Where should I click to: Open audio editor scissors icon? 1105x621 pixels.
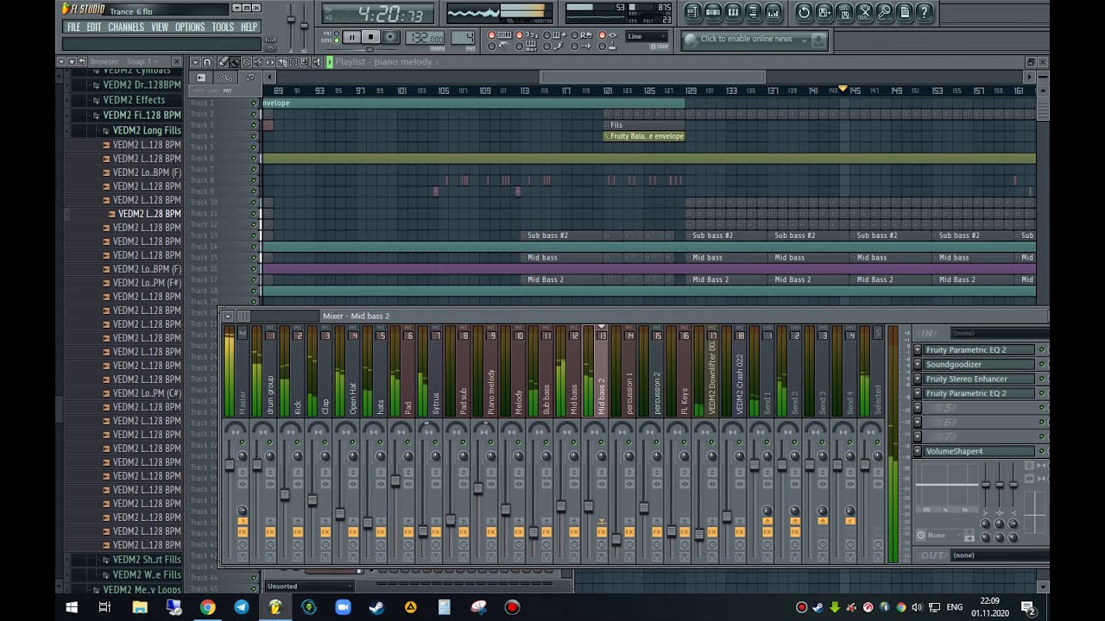(865, 12)
